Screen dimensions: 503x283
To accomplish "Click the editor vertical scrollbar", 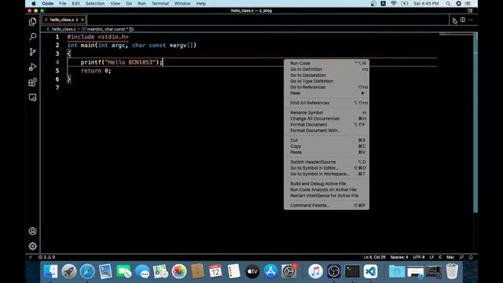I will tap(475, 122).
